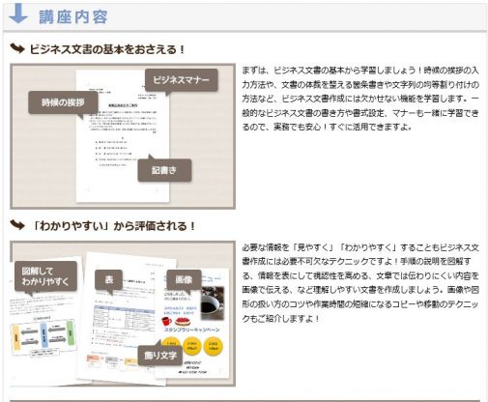Click the ビジネスマナー callout label
The height and width of the screenshot is (402, 488).
coord(181,80)
